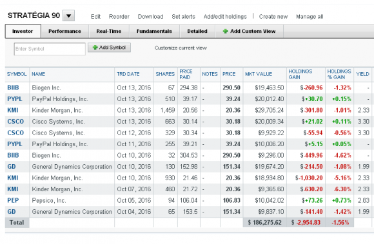The height and width of the screenshot is (244, 374).
Task: Click the Add Symbol button
Action: (x=109, y=48)
